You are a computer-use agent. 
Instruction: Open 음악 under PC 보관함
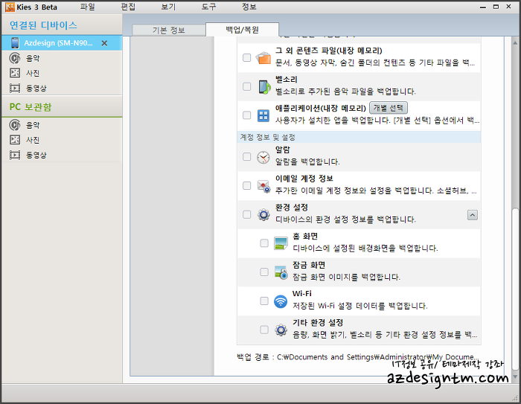(33, 125)
